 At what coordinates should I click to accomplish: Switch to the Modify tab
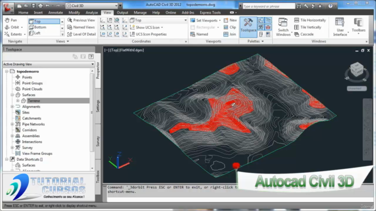[74, 12]
